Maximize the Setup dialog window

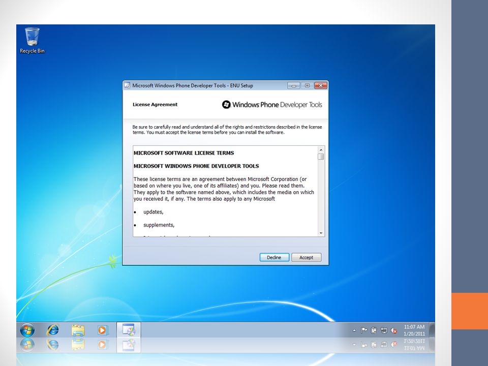307,85
